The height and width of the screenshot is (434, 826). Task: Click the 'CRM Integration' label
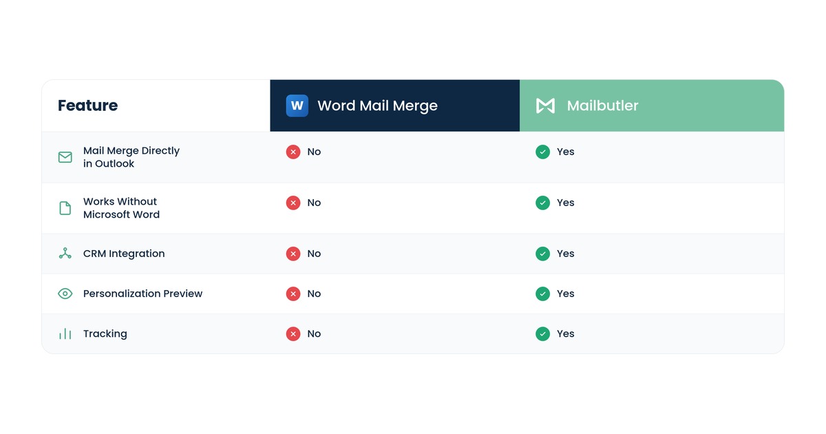(x=124, y=254)
